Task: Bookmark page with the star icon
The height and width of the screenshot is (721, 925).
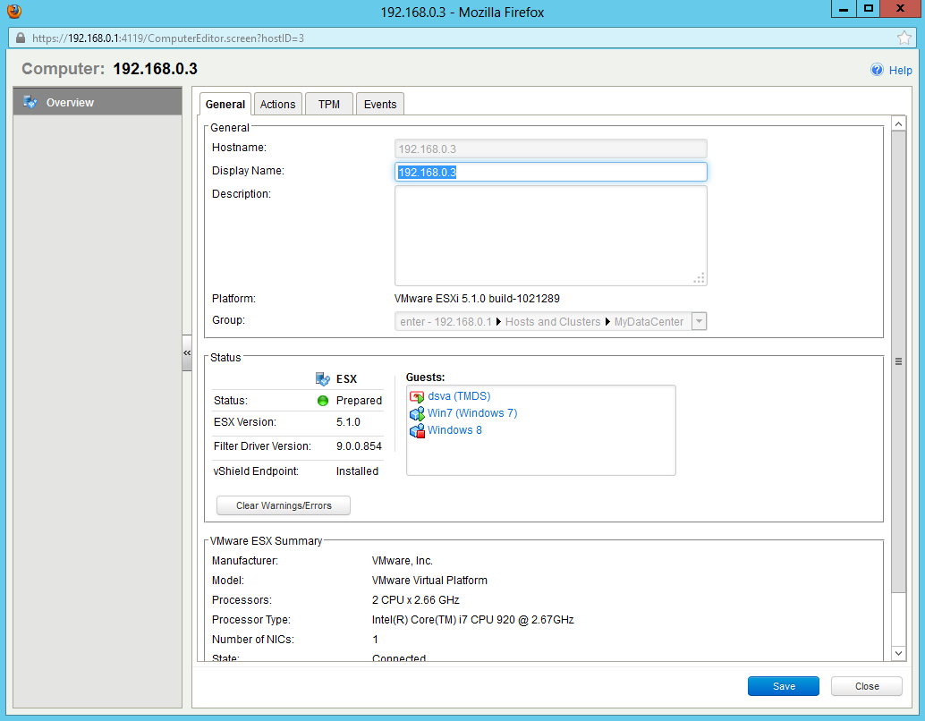Action: coord(904,38)
